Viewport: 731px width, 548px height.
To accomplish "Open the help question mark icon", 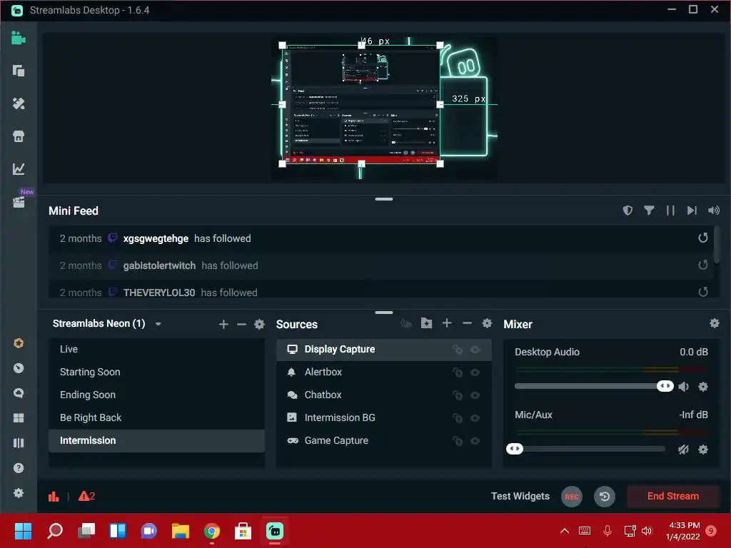I will click(19, 468).
